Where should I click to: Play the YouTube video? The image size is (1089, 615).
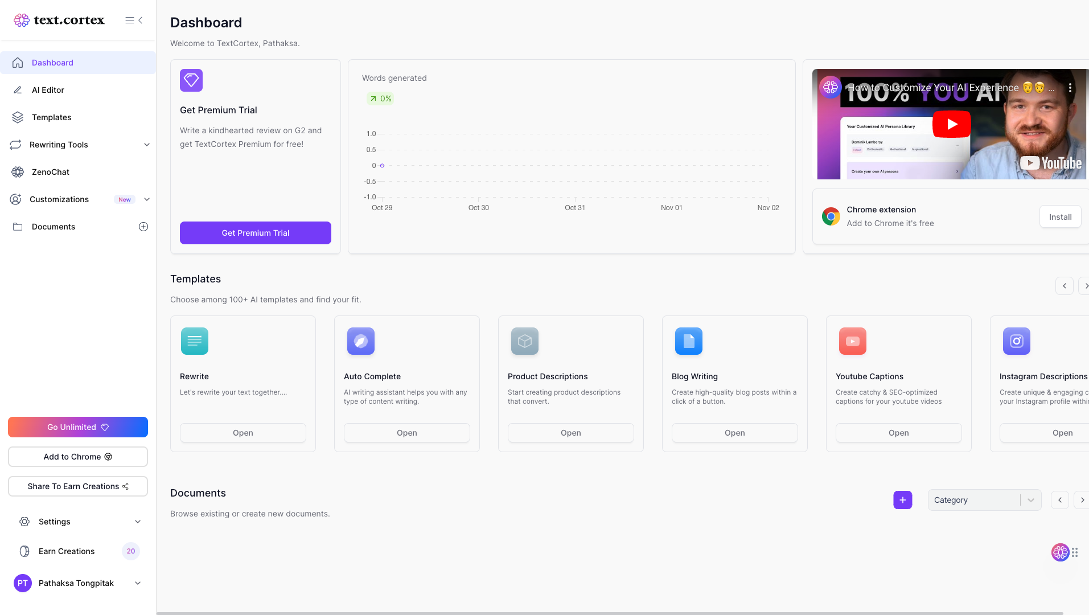(x=951, y=124)
